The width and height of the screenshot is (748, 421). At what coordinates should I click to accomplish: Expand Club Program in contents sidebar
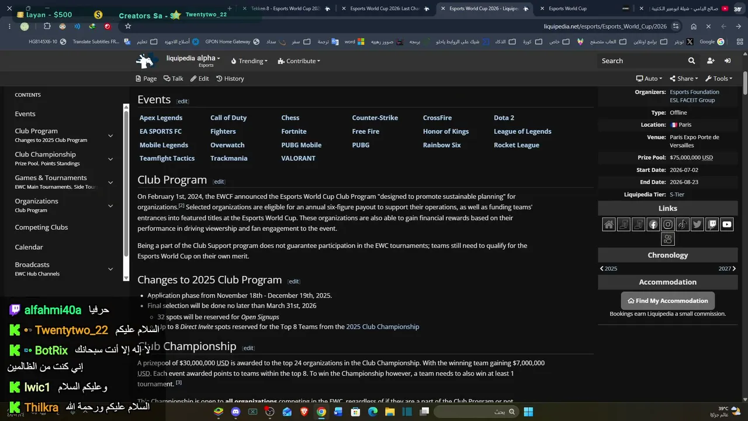[x=110, y=136]
